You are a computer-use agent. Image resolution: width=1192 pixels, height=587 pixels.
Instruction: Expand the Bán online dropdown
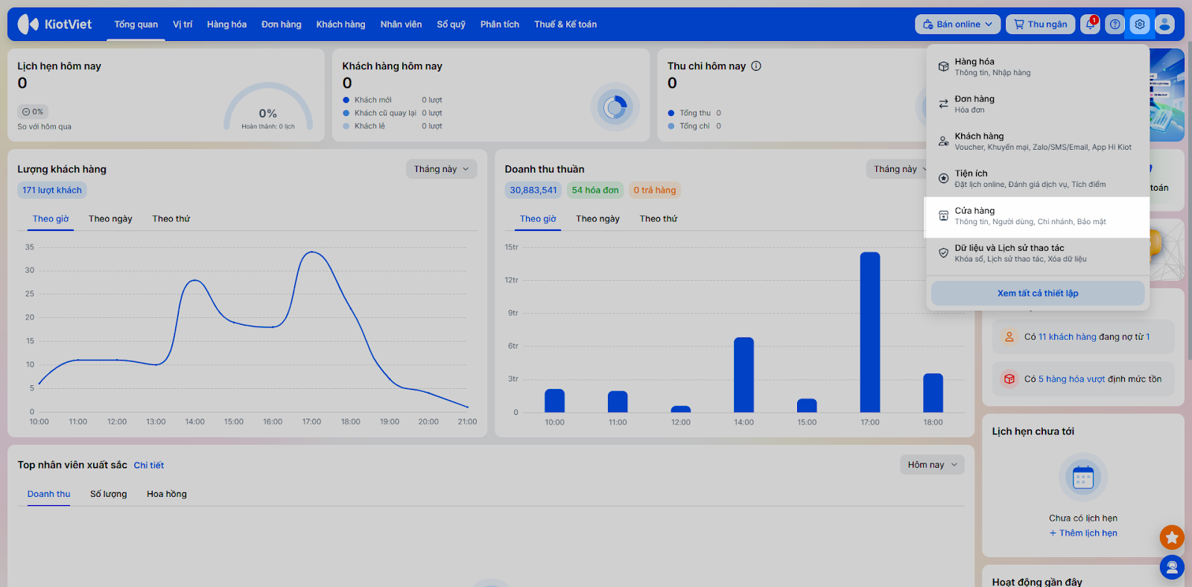click(x=958, y=25)
